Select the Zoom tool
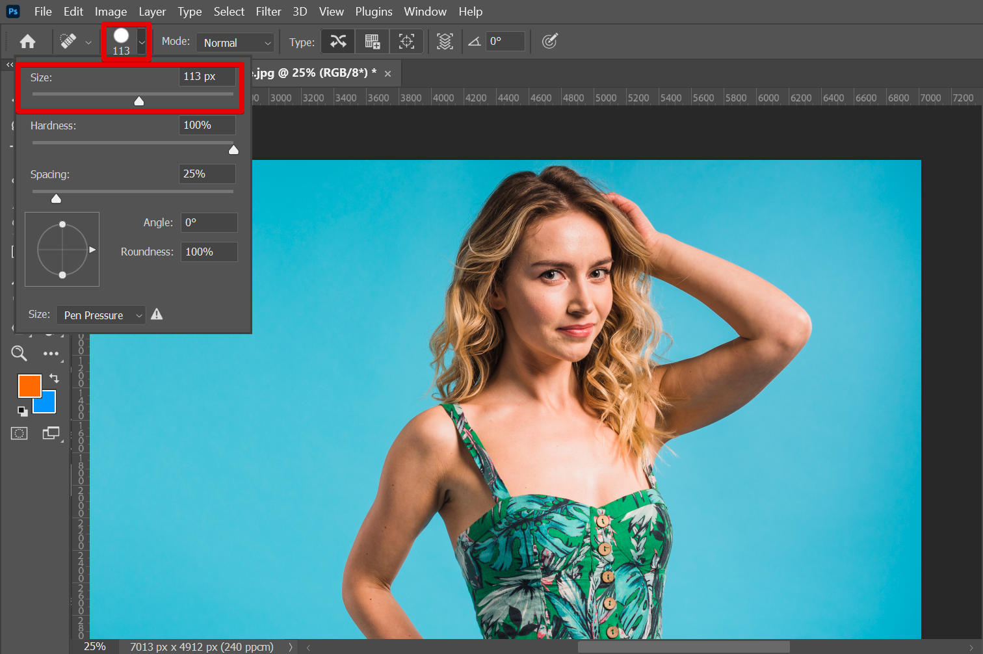The height and width of the screenshot is (654, 983). click(20, 353)
